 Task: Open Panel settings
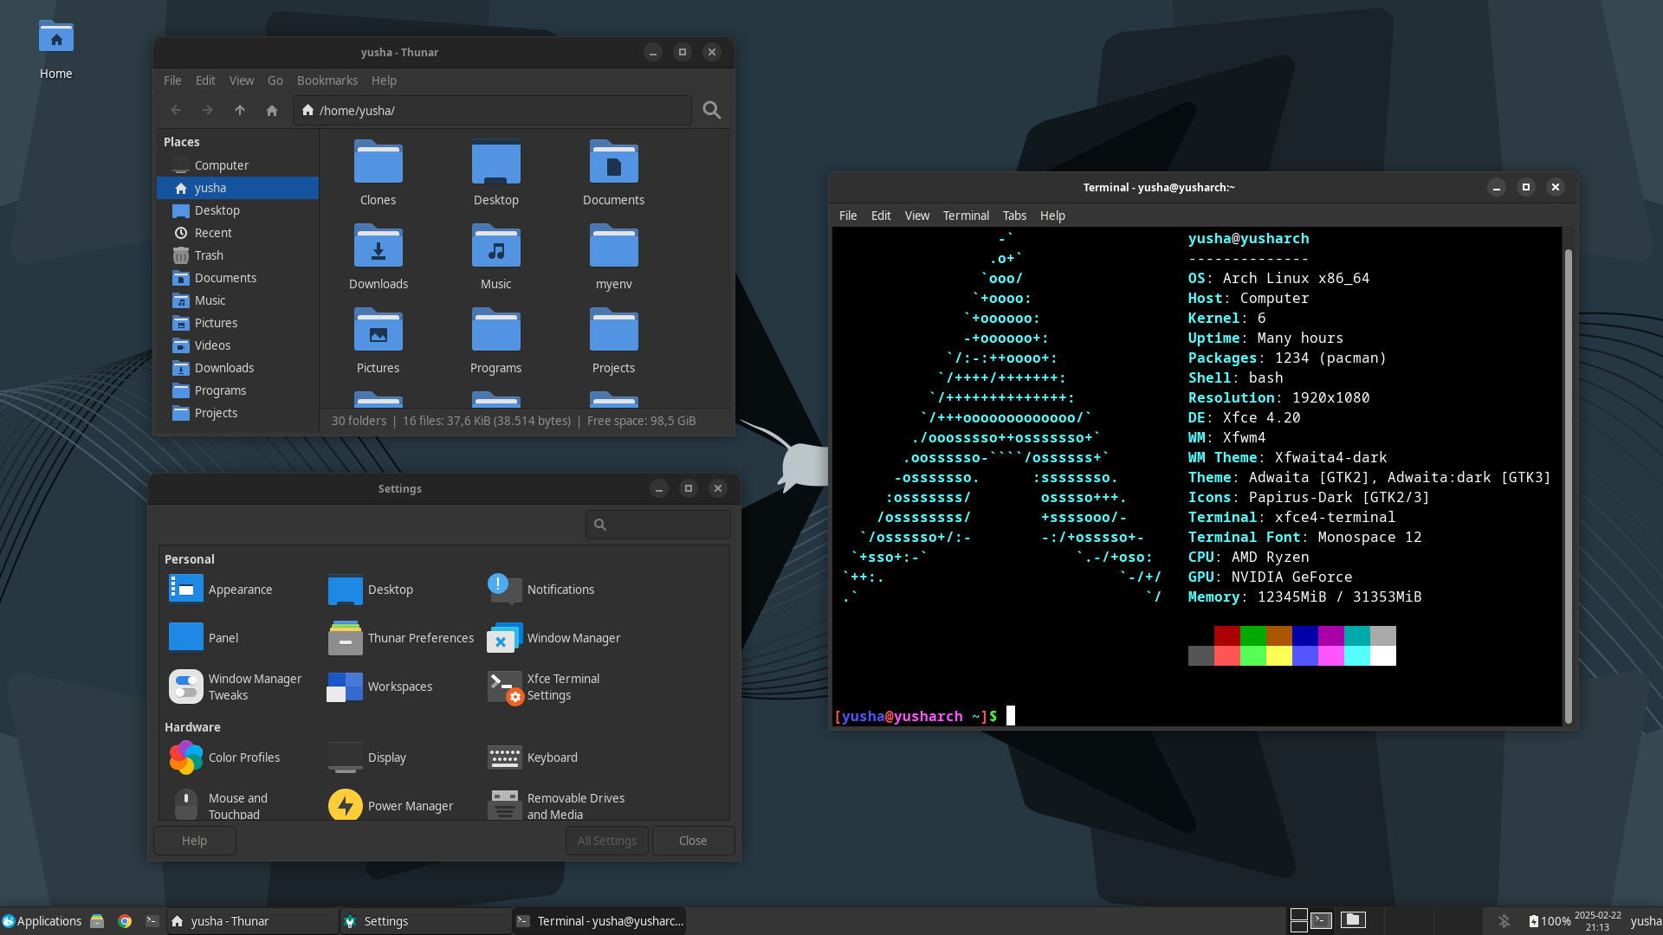coord(204,638)
